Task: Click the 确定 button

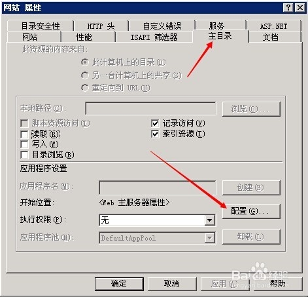Action: pyautogui.click(x=119, y=284)
